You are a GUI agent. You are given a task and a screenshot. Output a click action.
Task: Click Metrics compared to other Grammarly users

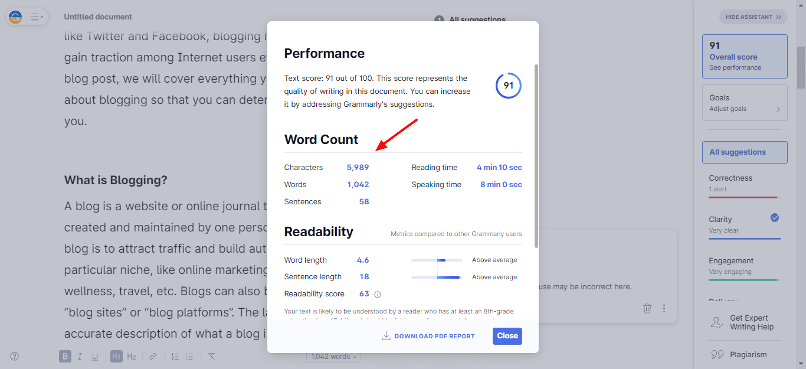(456, 234)
